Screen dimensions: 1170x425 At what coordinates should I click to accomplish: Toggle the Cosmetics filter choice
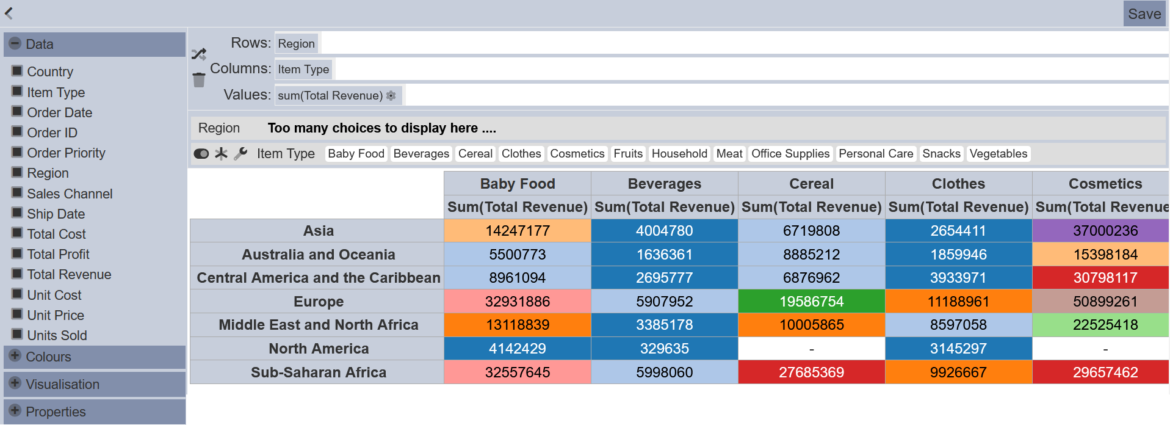577,153
